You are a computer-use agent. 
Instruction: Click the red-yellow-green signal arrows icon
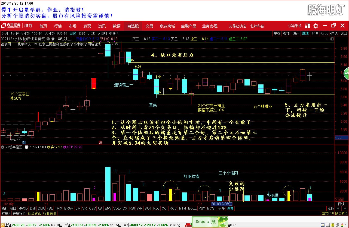(x=342, y=225)
